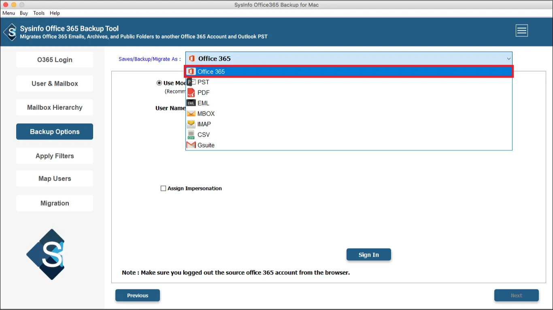553x310 pixels.
Task: Go to the User & Mailbox step
Action: (55, 84)
